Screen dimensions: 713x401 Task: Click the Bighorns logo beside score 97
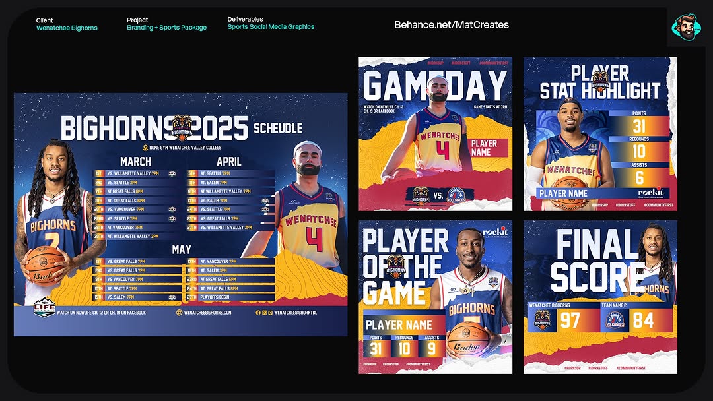click(x=542, y=320)
